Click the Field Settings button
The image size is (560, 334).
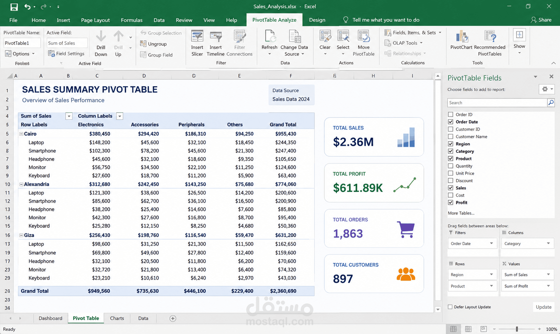point(66,53)
